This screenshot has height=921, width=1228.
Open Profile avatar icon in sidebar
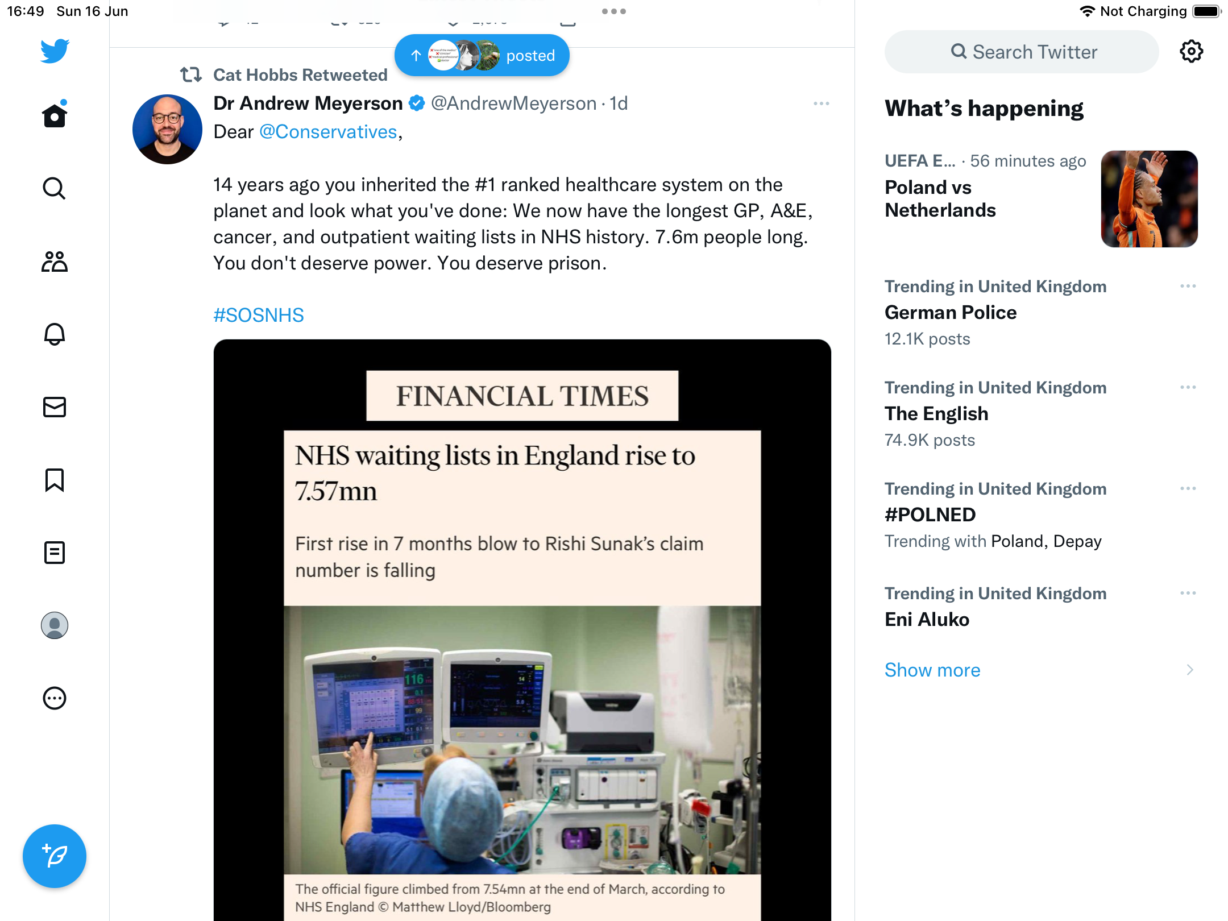[55, 625]
